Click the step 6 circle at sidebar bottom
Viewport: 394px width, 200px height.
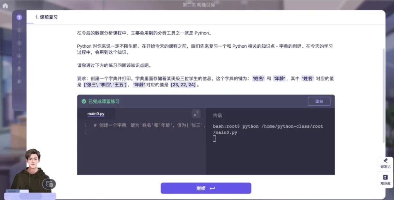19,82
